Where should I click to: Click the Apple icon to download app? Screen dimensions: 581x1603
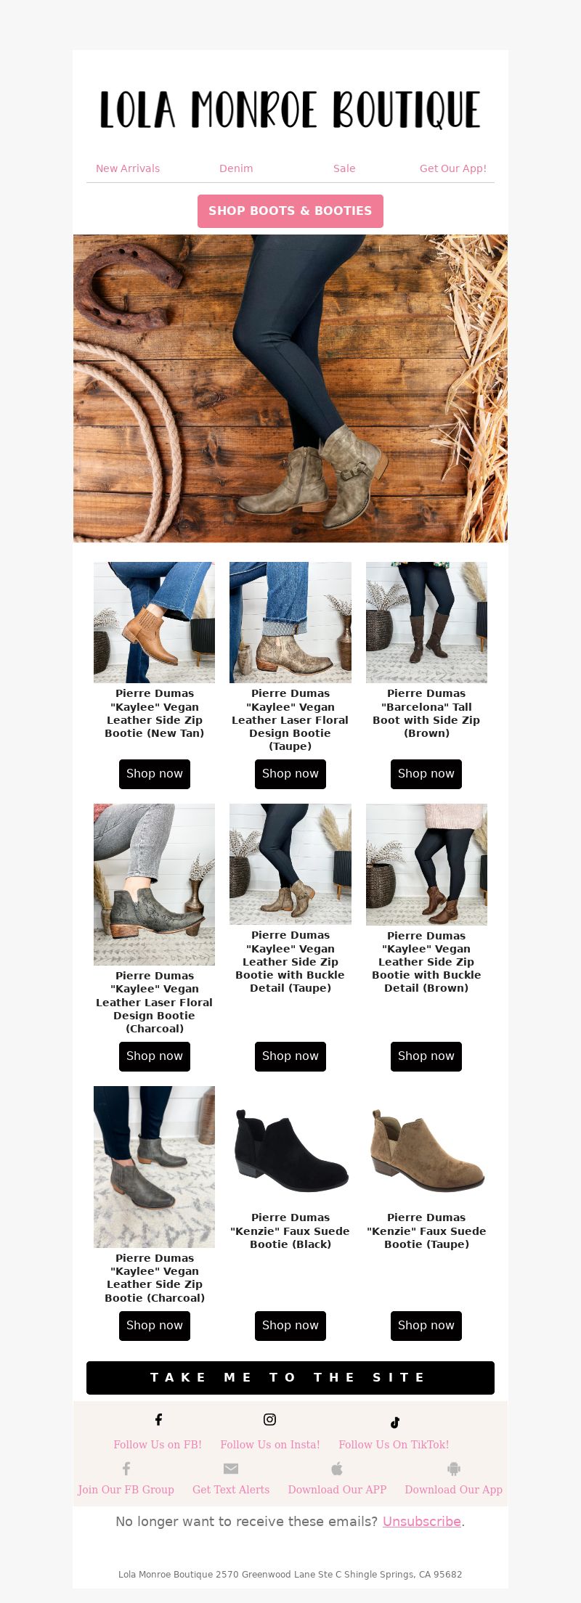pos(337,1468)
